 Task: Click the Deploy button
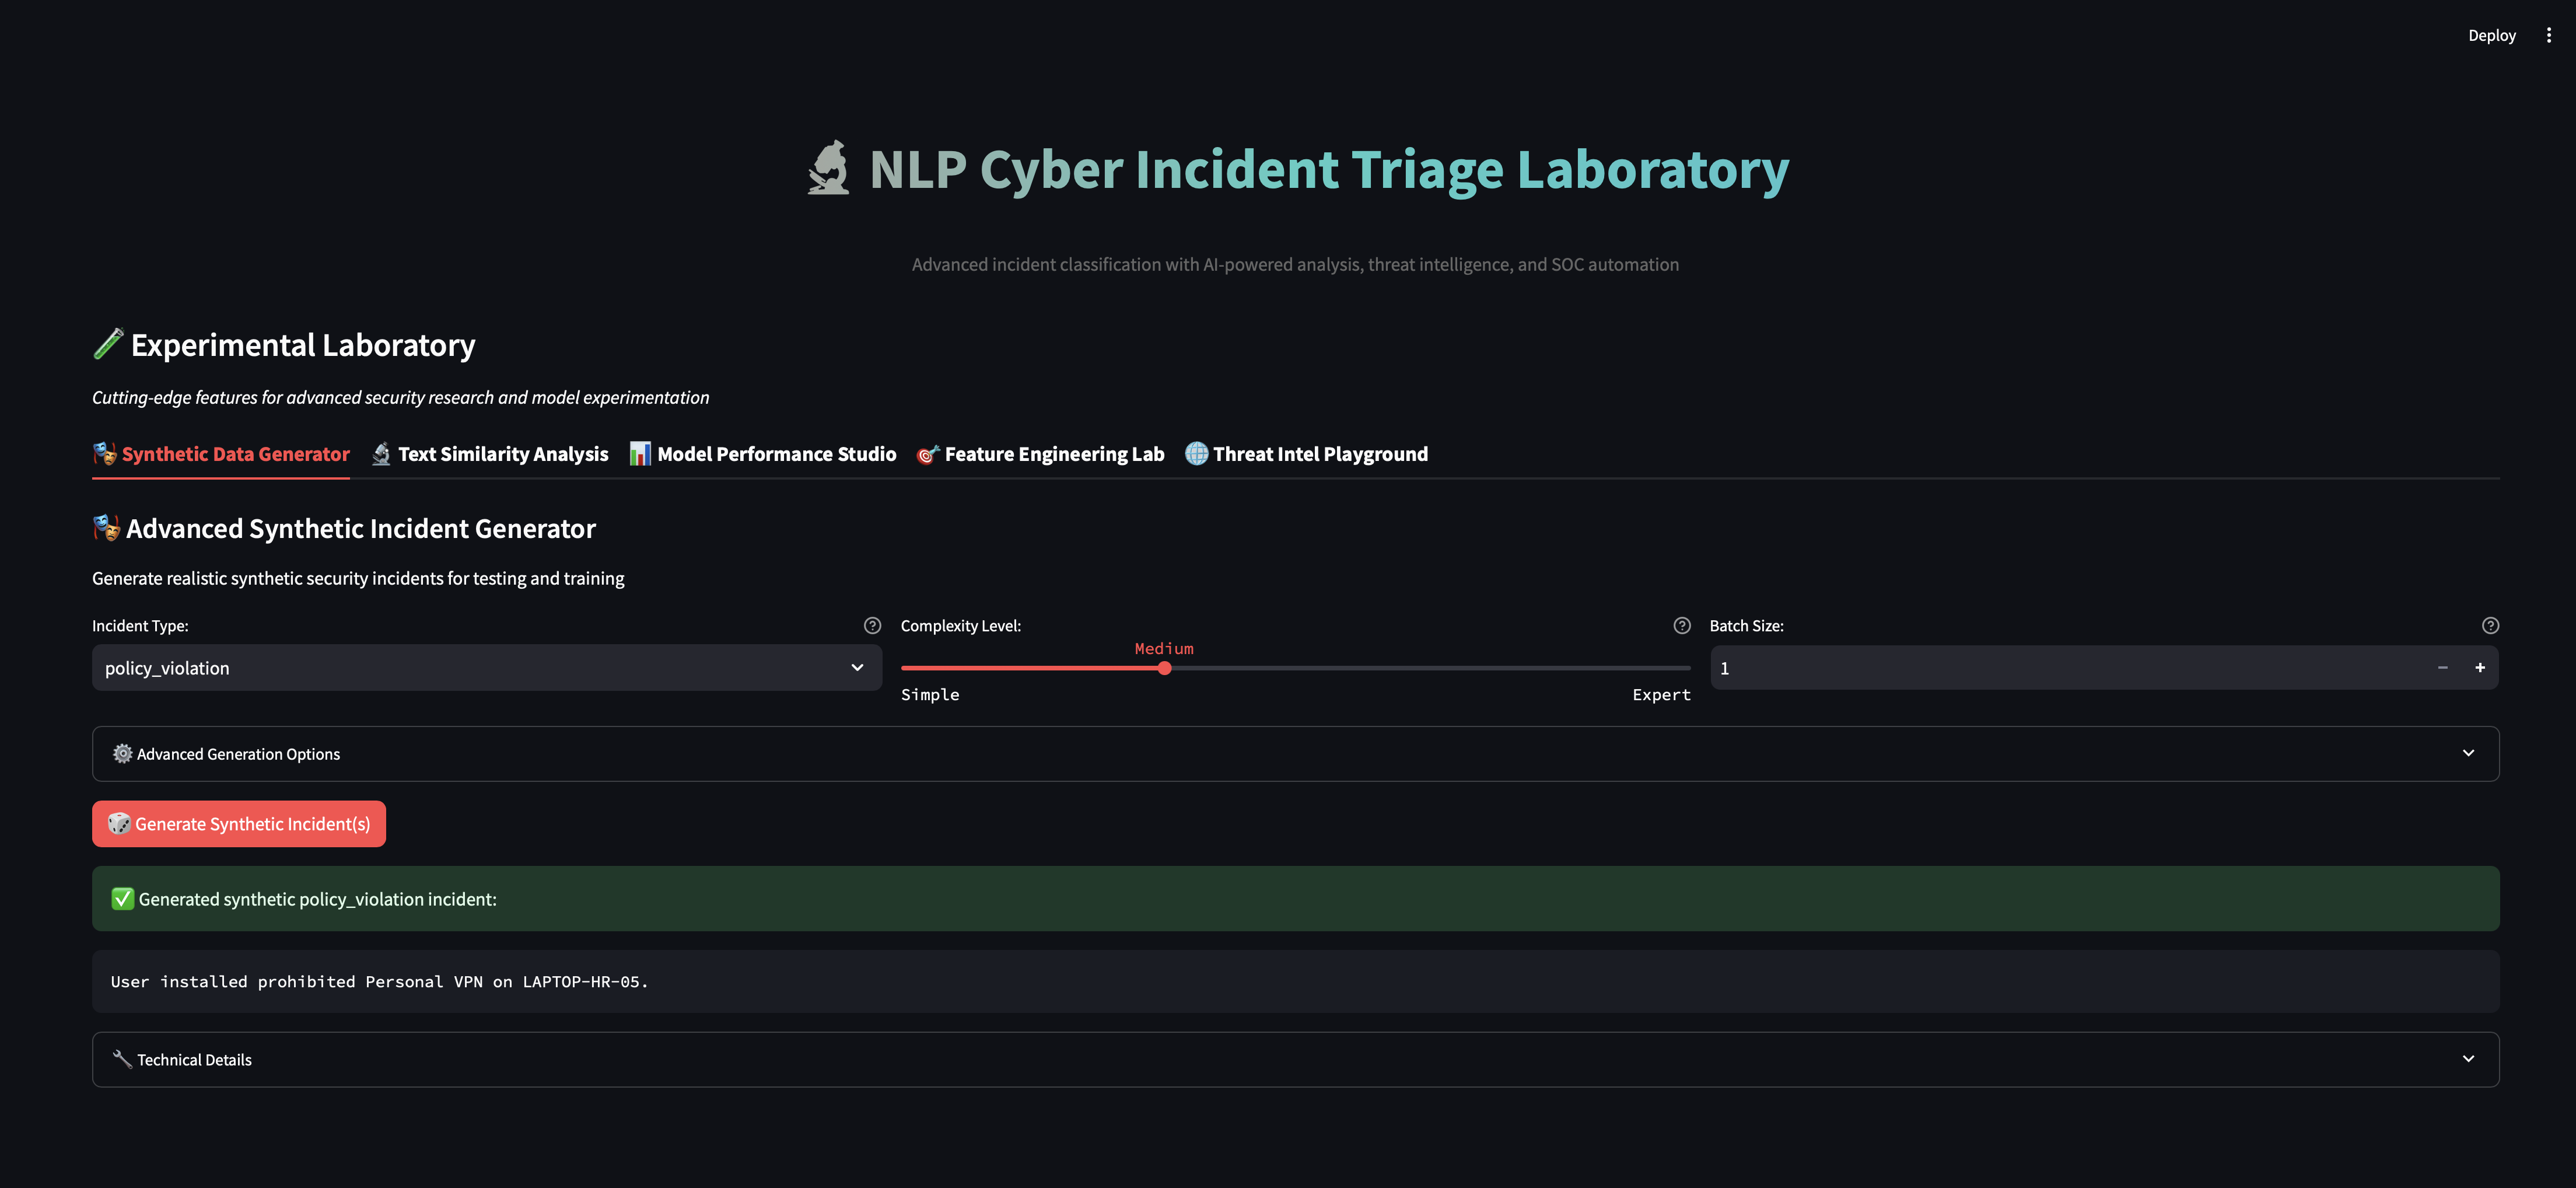pos(2492,34)
